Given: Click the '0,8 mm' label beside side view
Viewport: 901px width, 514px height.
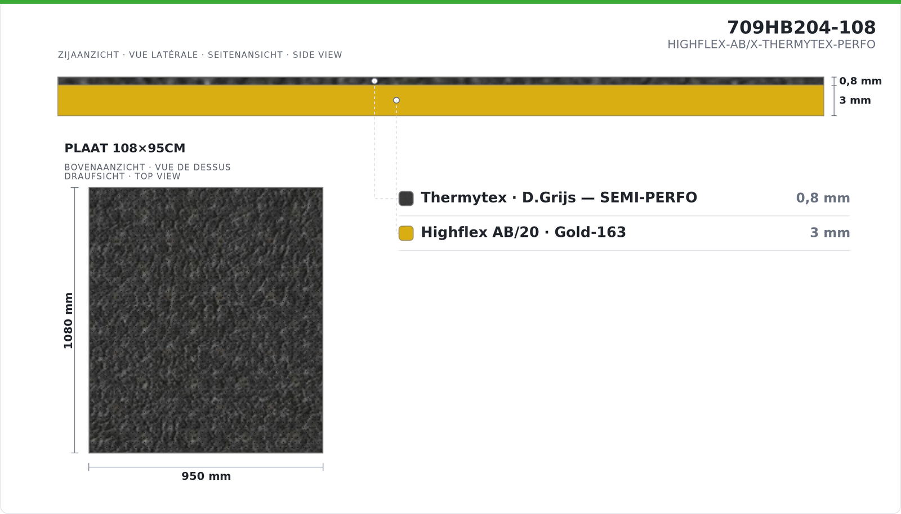Looking at the screenshot, I should coord(860,81).
